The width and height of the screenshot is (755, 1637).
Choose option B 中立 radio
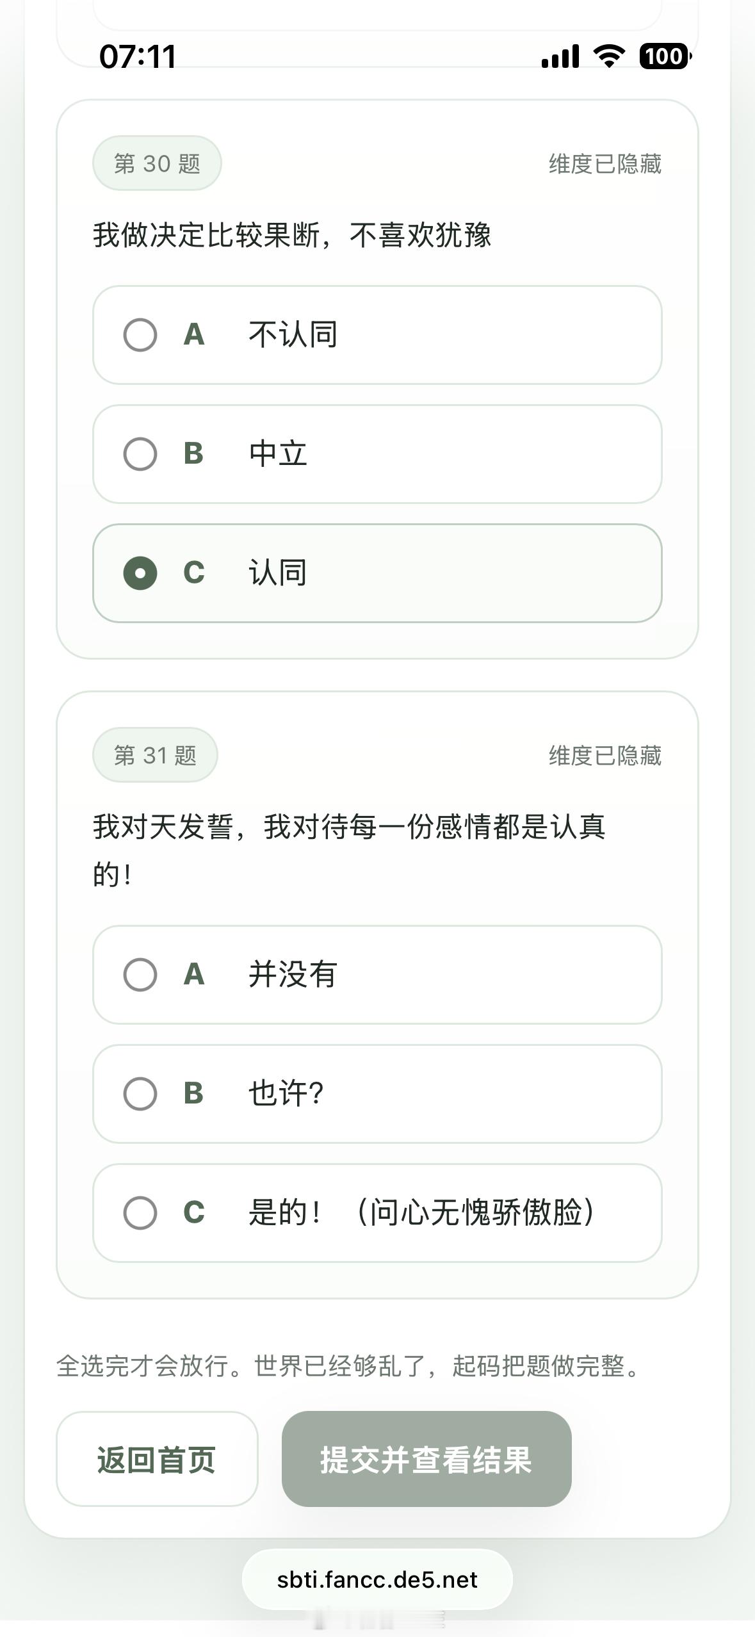click(140, 454)
